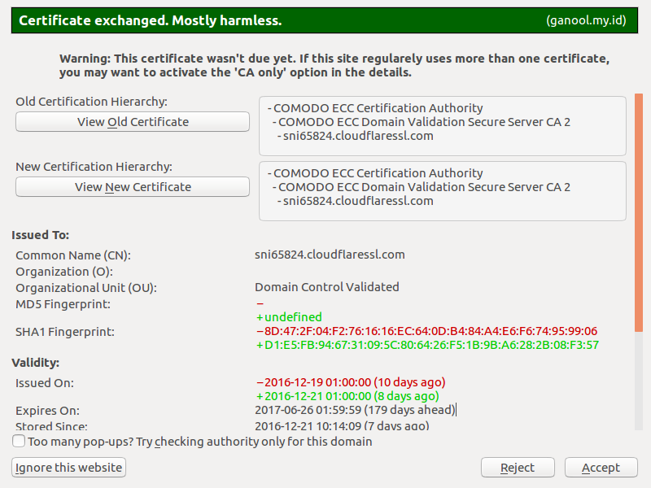The height and width of the screenshot is (488, 651).
Task: Click the View Old Certificate button
Action: click(x=133, y=121)
